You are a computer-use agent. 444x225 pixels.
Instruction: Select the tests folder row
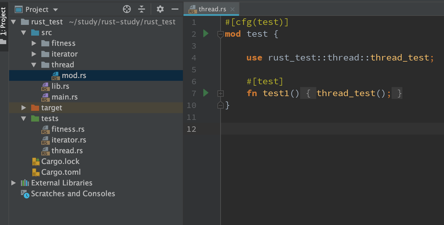click(96, 118)
